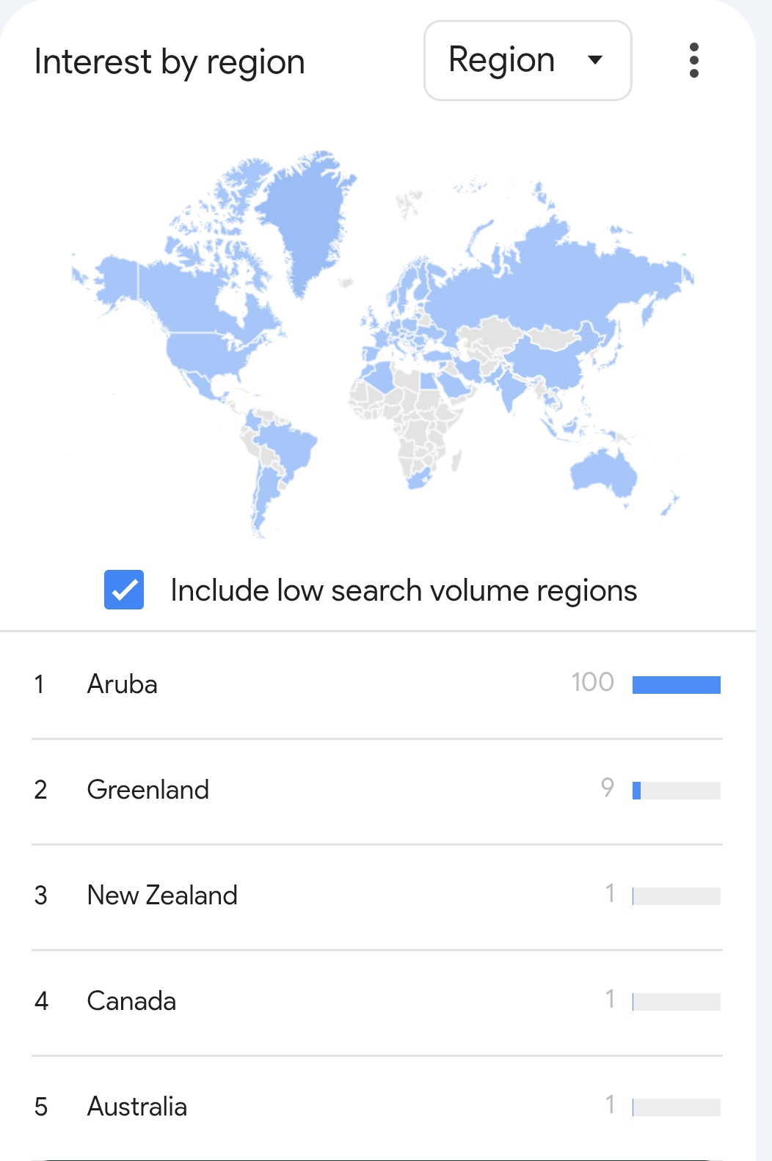This screenshot has height=1161, width=772.
Task: Uncheck Include low search volume regions
Action: point(124,590)
